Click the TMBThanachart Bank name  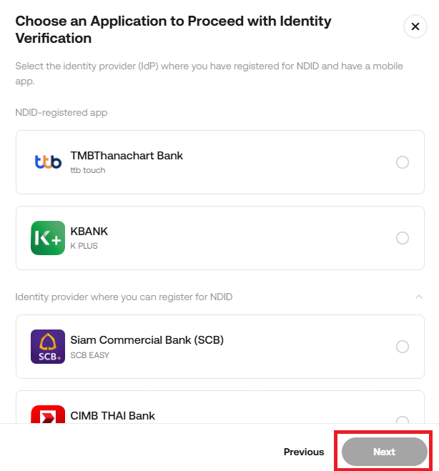(127, 156)
